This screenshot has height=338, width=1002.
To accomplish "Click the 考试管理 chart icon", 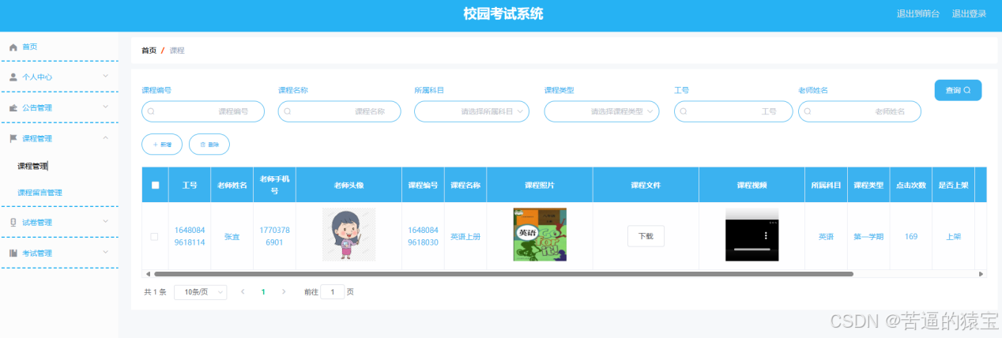I will click(x=13, y=253).
